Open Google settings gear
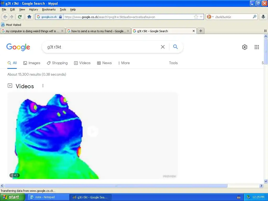This screenshot has height=201, width=268. [245, 47]
